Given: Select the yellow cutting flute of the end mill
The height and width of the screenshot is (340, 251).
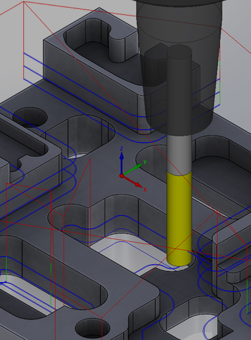Looking at the screenshot, I should tap(179, 216).
